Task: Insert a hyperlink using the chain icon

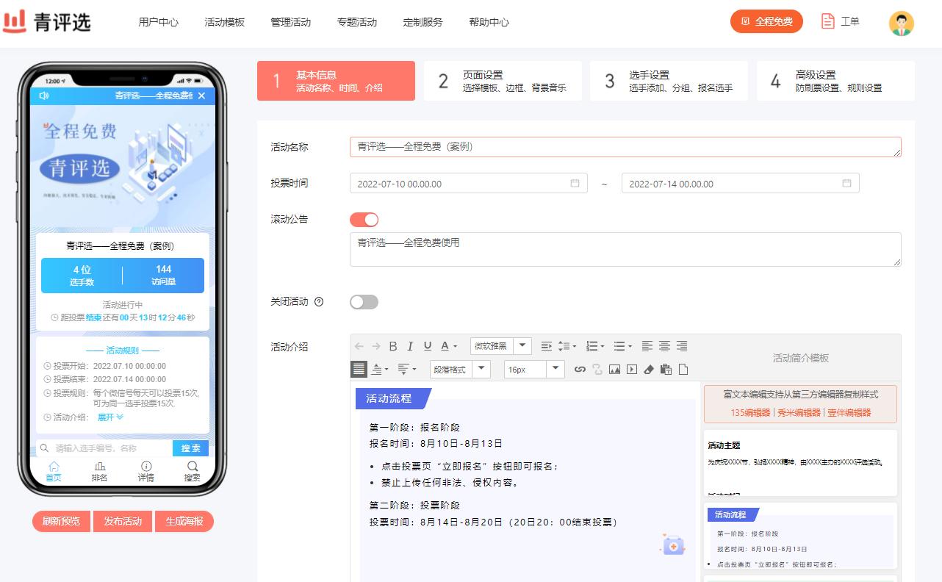Action: (x=580, y=370)
